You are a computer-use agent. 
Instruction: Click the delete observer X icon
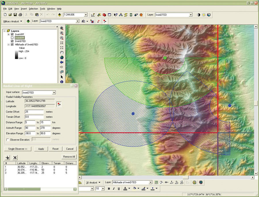pyautogui.click(x=15, y=157)
